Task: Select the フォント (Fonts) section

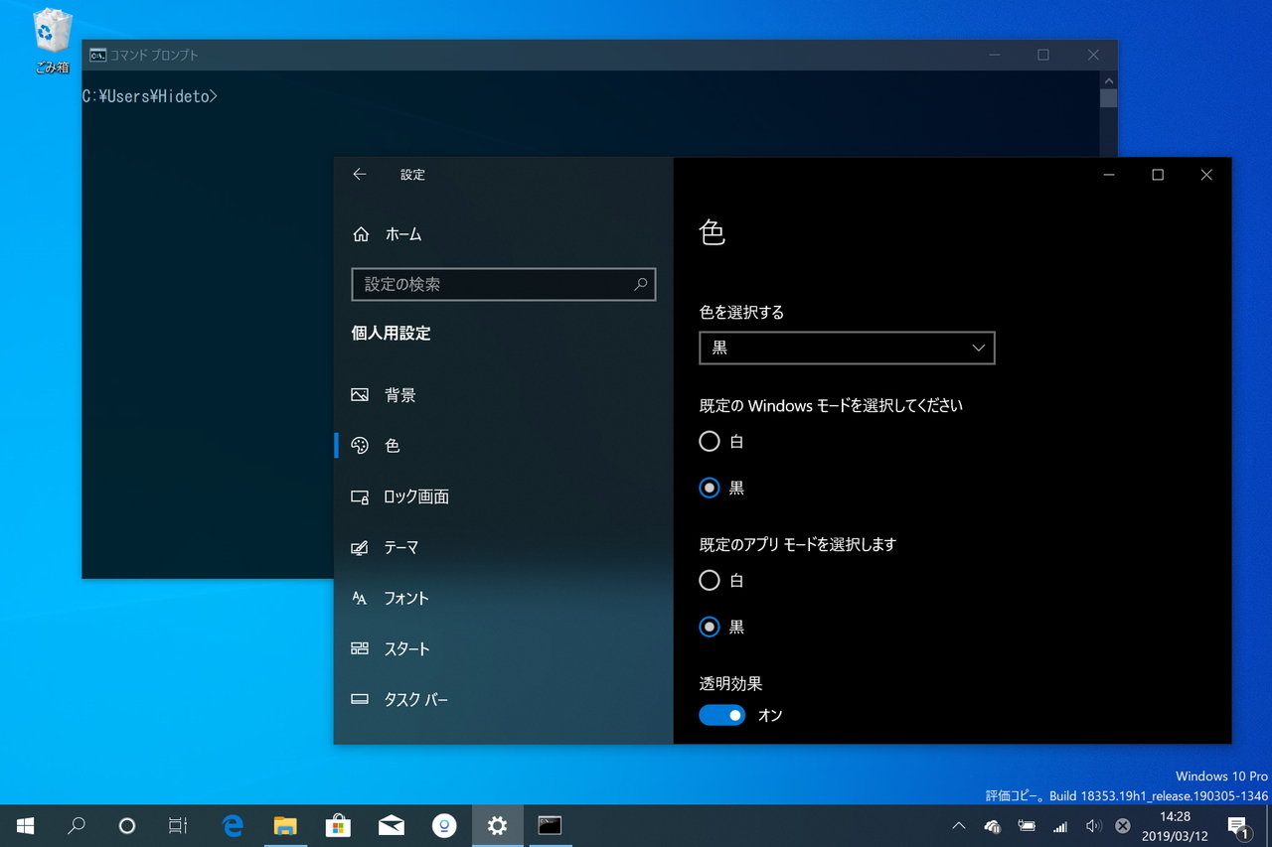Action: (x=404, y=598)
